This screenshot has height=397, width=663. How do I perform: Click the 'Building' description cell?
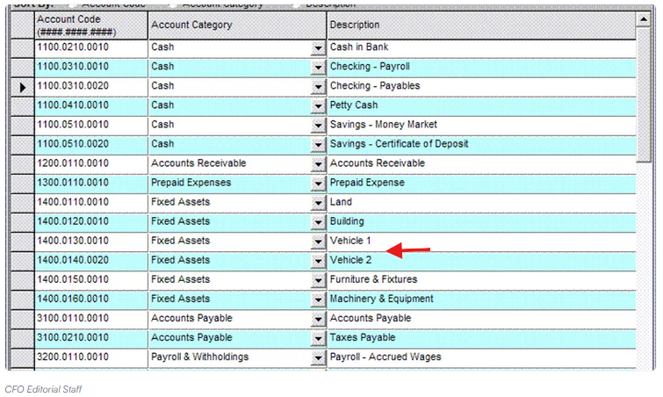click(481, 222)
